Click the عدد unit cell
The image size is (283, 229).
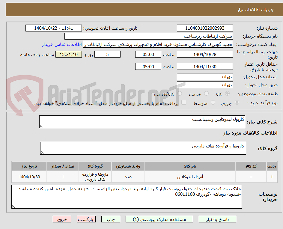pyautogui.click(x=128, y=177)
